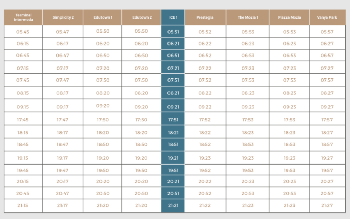Click the Edutown 1 column header
350x219 pixels.
pyautogui.click(x=103, y=17)
